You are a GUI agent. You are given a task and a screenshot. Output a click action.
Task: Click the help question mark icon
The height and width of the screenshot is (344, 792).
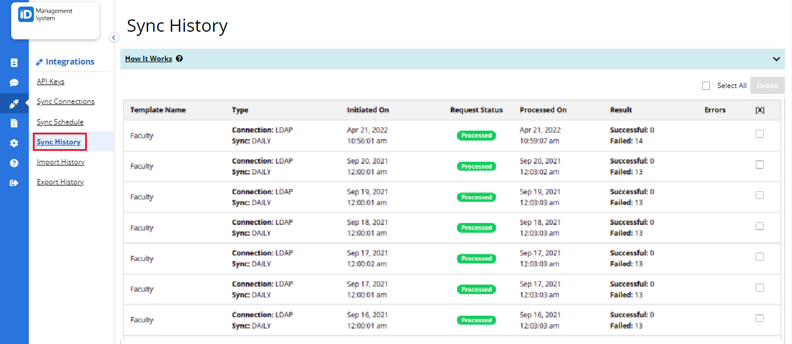14,163
